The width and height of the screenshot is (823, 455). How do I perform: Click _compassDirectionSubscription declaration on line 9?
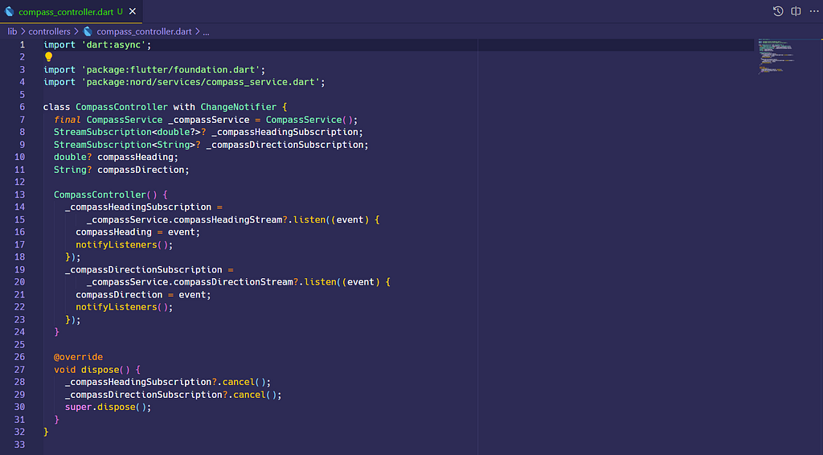coord(285,145)
